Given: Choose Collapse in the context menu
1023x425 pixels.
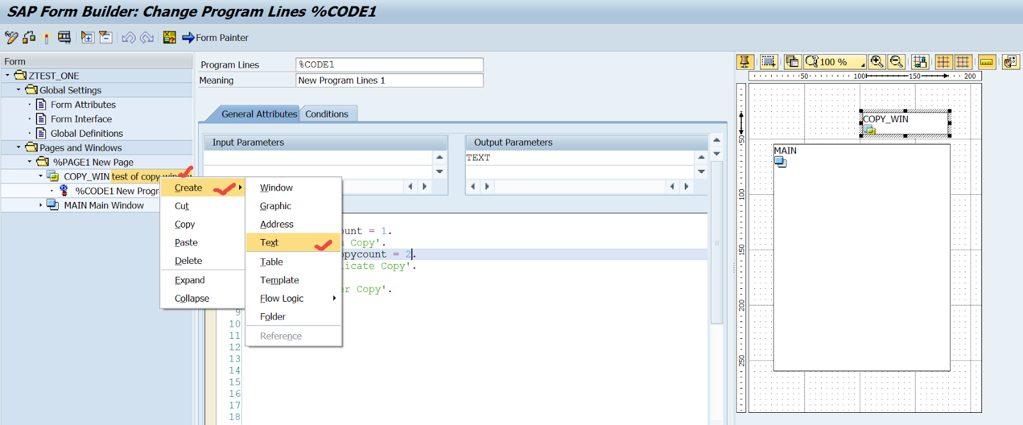Looking at the screenshot, I should 203,298.
